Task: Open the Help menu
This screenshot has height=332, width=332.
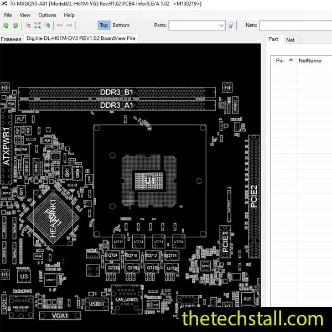Action: 69,15
